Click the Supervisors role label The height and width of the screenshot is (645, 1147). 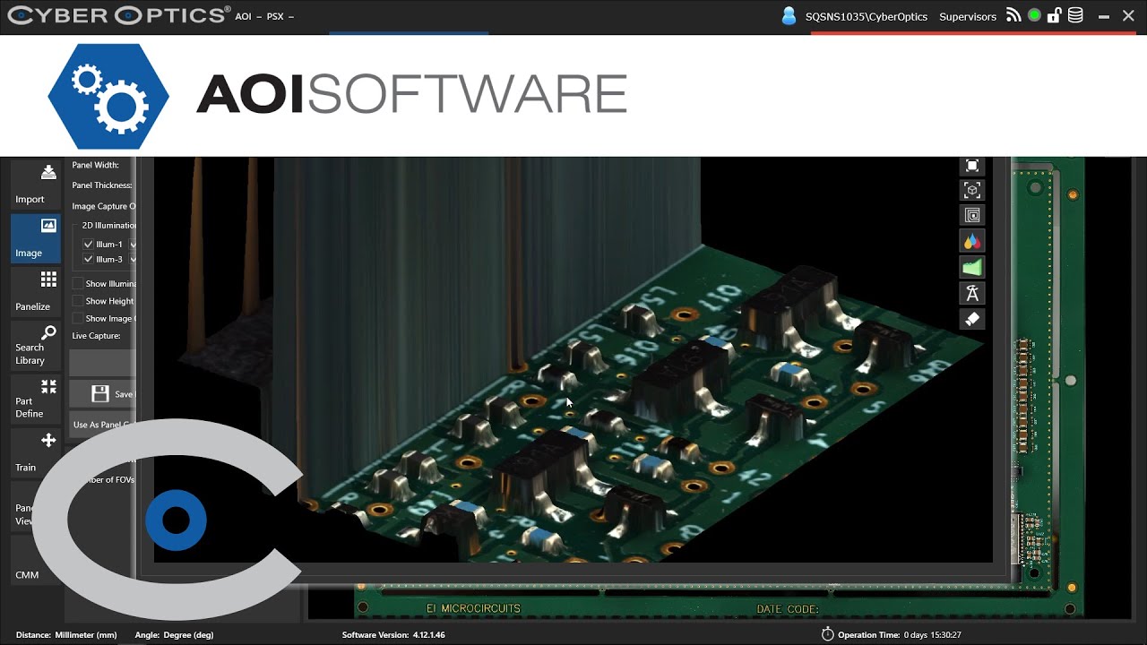coord(968,17)
